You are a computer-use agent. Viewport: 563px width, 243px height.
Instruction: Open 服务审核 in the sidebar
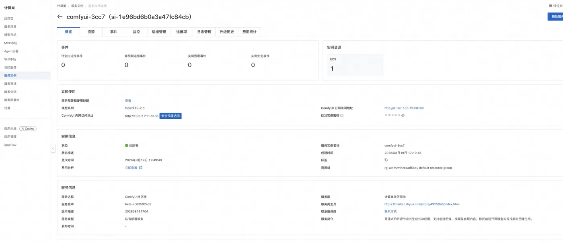[x=10, y=84]
